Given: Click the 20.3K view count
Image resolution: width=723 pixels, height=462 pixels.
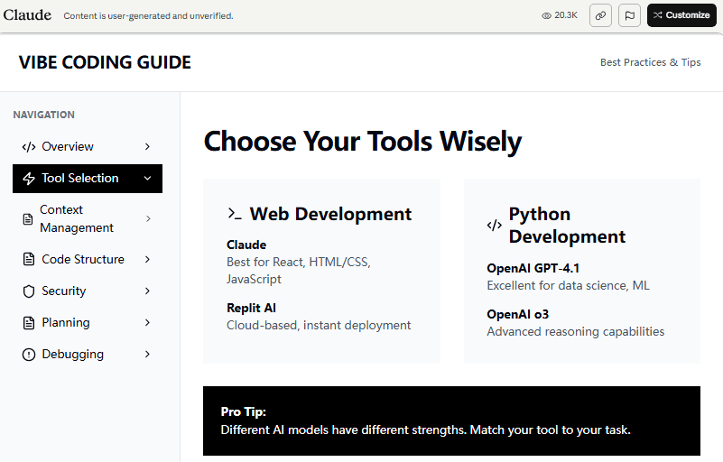Looking at the screenshot, I should [x=566, y=15].
